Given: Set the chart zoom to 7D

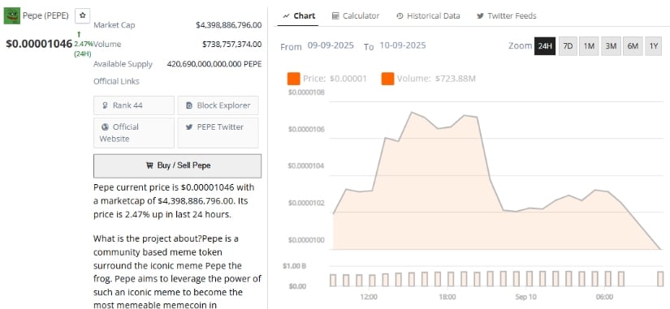Looking at the screenshot, I should click(x=568, y=45).
